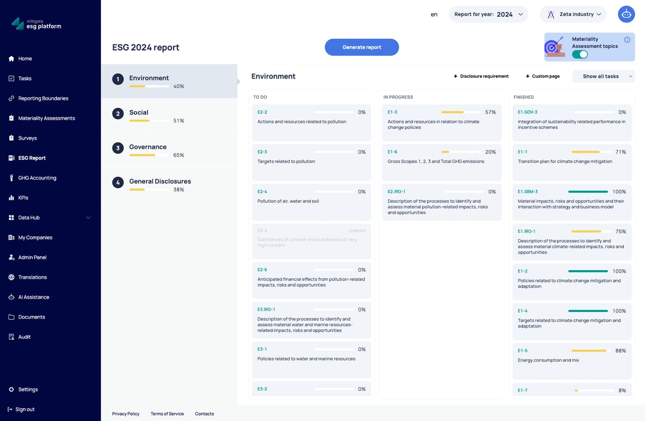Expand the Data Hub submenu chevron
645x421 pixels.
click(x=88, y=217)
